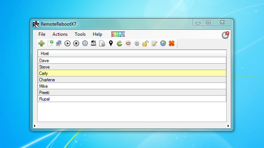Select the highlighted Carly host row
The image size is (264, 148).
click(132, 73)
